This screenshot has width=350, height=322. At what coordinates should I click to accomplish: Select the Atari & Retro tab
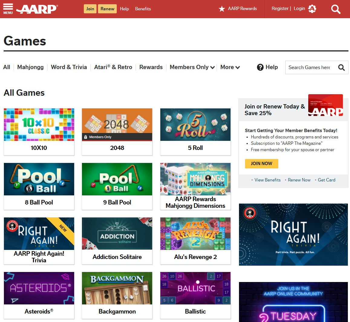113,67
